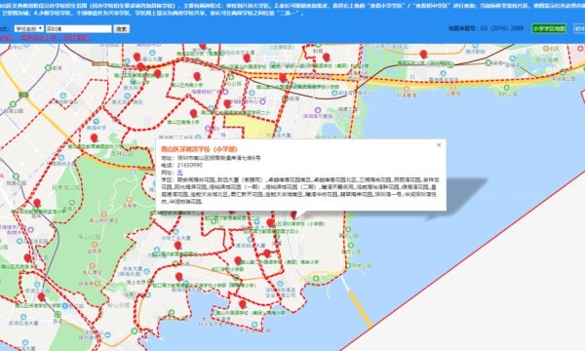Screen dimensions: 585x351
Task: Click the purple 深圳湾万象城 shopping icon
Action: point(318,110)
